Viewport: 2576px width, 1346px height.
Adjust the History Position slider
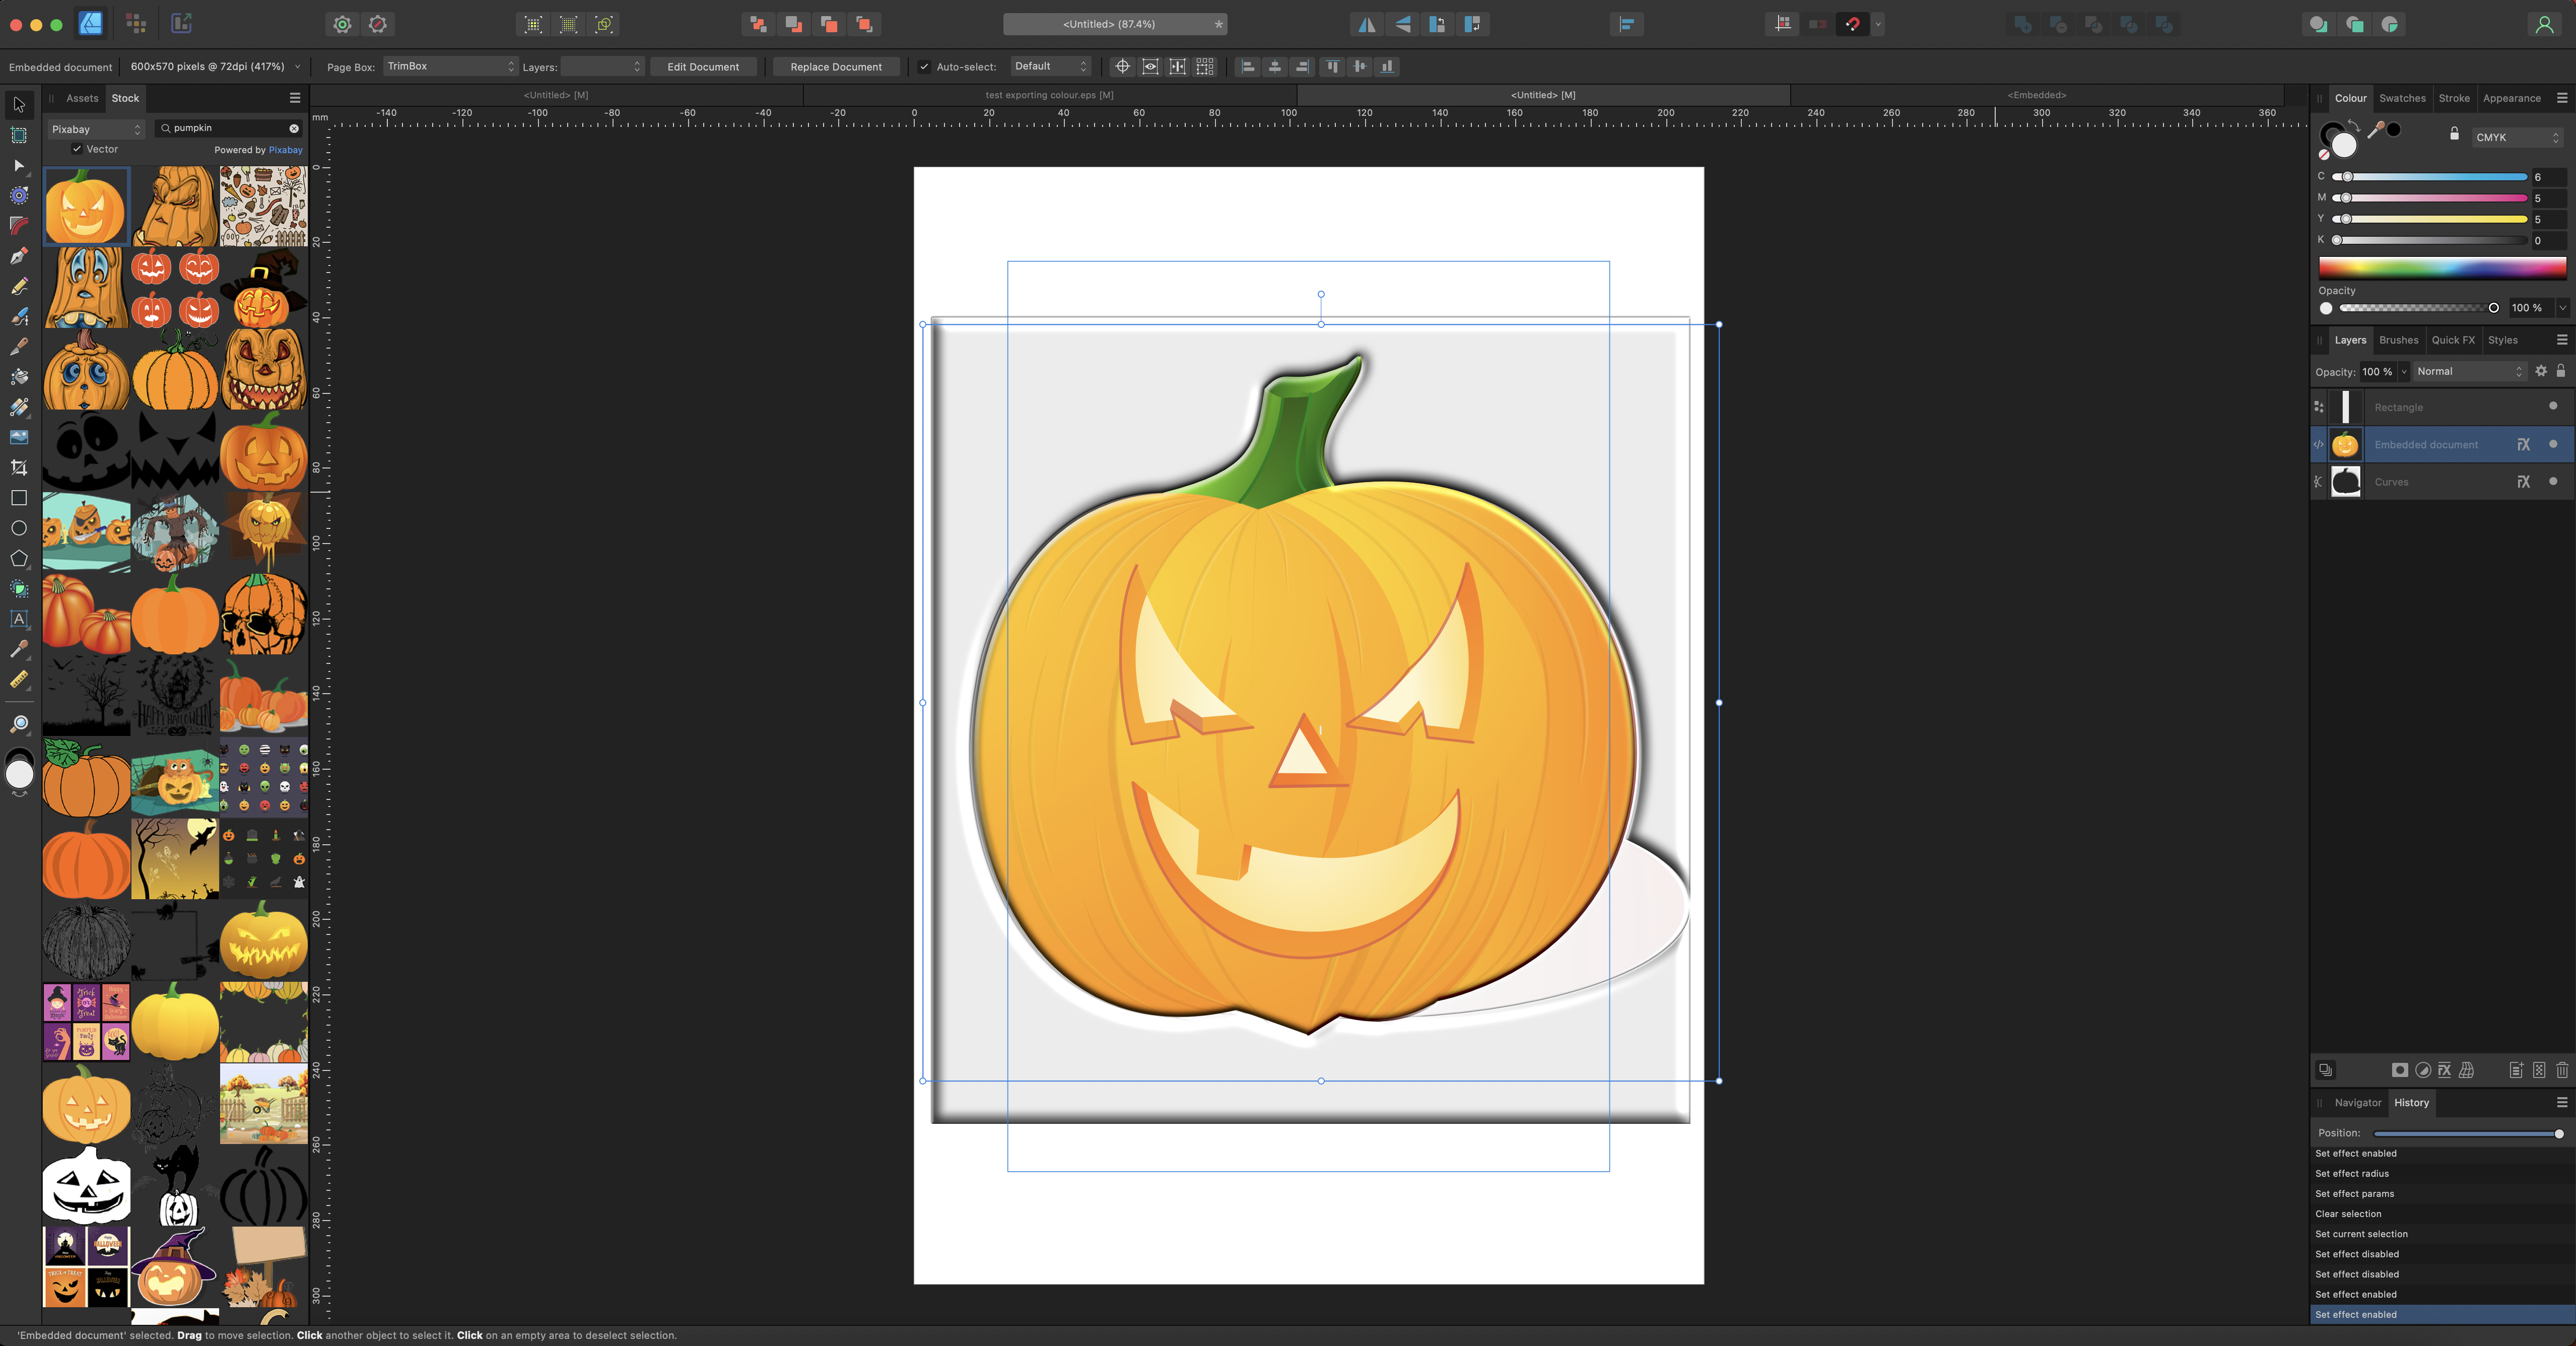2468,1134
